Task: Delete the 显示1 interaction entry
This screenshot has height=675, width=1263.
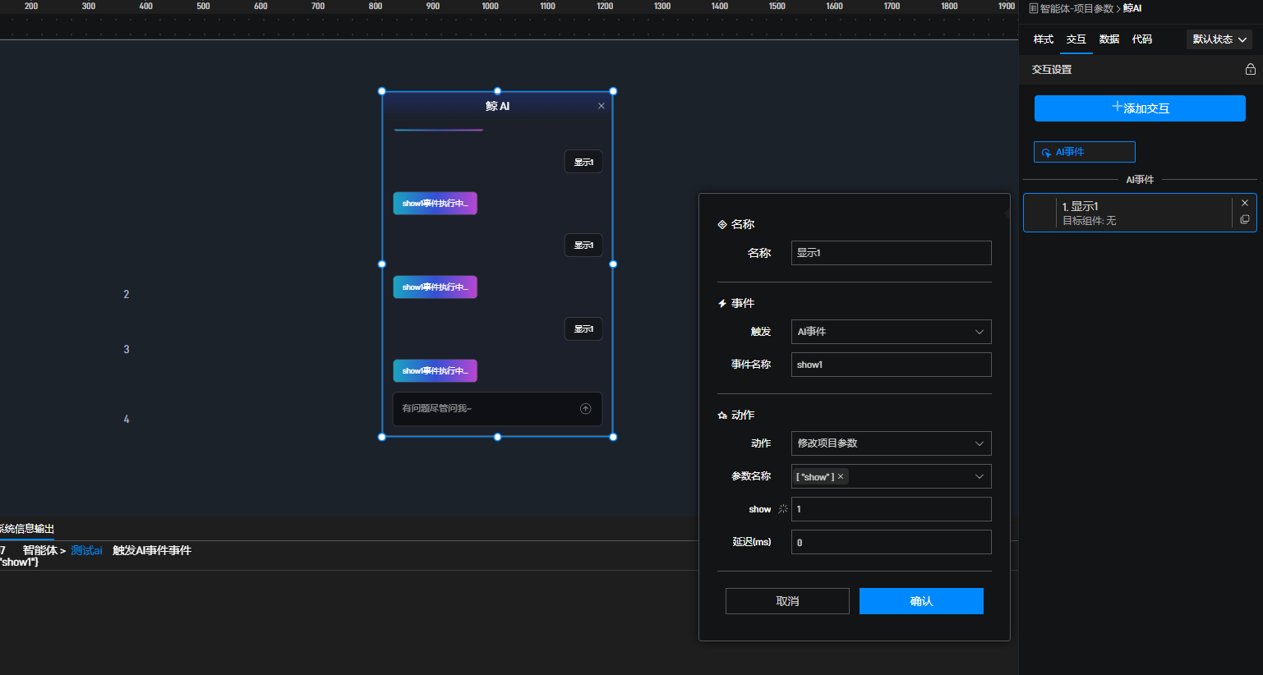Action: [1244, 203]
